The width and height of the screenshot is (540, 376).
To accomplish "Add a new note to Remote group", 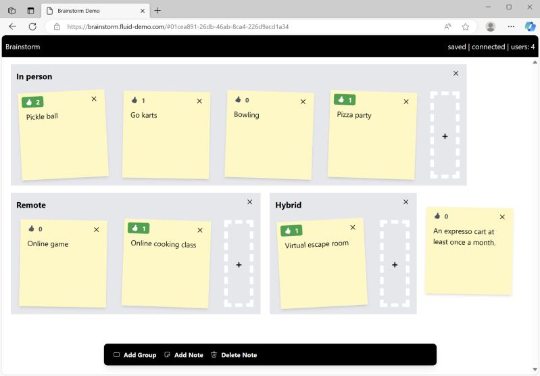I will (239, 264).
